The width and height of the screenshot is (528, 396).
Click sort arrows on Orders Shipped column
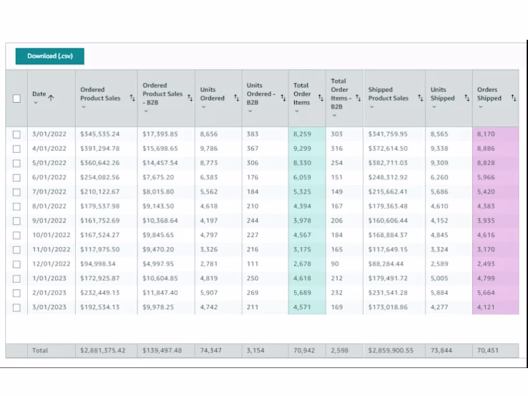pos(514,98)
